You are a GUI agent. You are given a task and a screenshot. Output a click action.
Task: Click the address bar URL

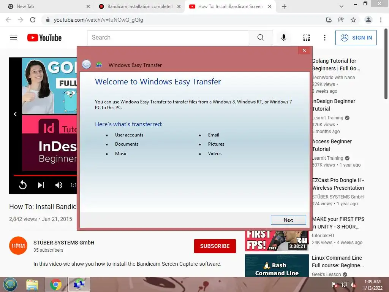(x=98, y=20)
